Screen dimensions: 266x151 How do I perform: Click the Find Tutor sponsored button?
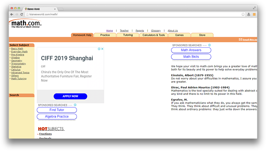(57, 110)
